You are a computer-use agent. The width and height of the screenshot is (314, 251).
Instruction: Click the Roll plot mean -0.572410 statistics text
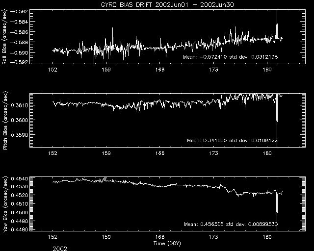tap(230, 57)
